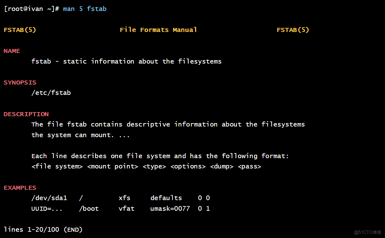The width and height of the screenshot is (385, 238).
Task: Click the EXAMPLES section heading
Action: (20, 188)
